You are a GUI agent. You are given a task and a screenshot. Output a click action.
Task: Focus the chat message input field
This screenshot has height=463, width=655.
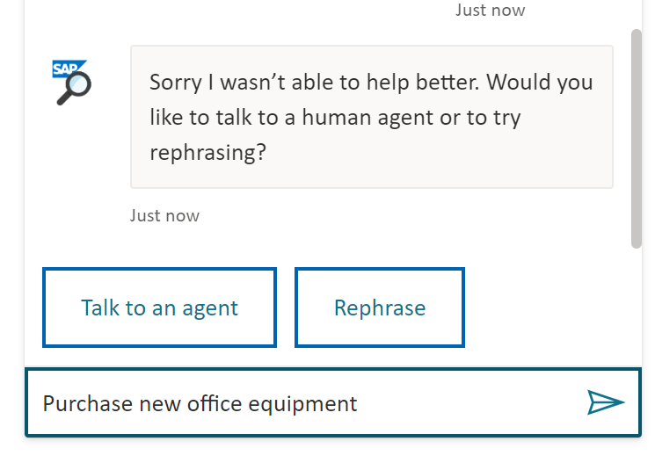[333, 403]
